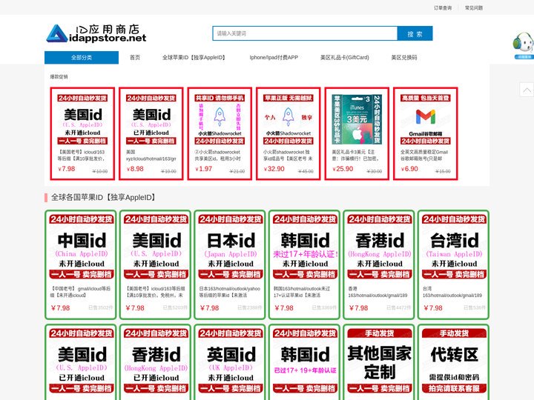Viewport: 534px width, 400px height.
Task: Open 代转区 region transfer product
Action: (454, 362)
